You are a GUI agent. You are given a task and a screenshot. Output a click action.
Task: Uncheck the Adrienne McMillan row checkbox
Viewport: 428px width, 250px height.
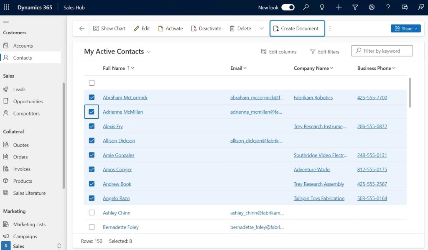click(92, 112)
